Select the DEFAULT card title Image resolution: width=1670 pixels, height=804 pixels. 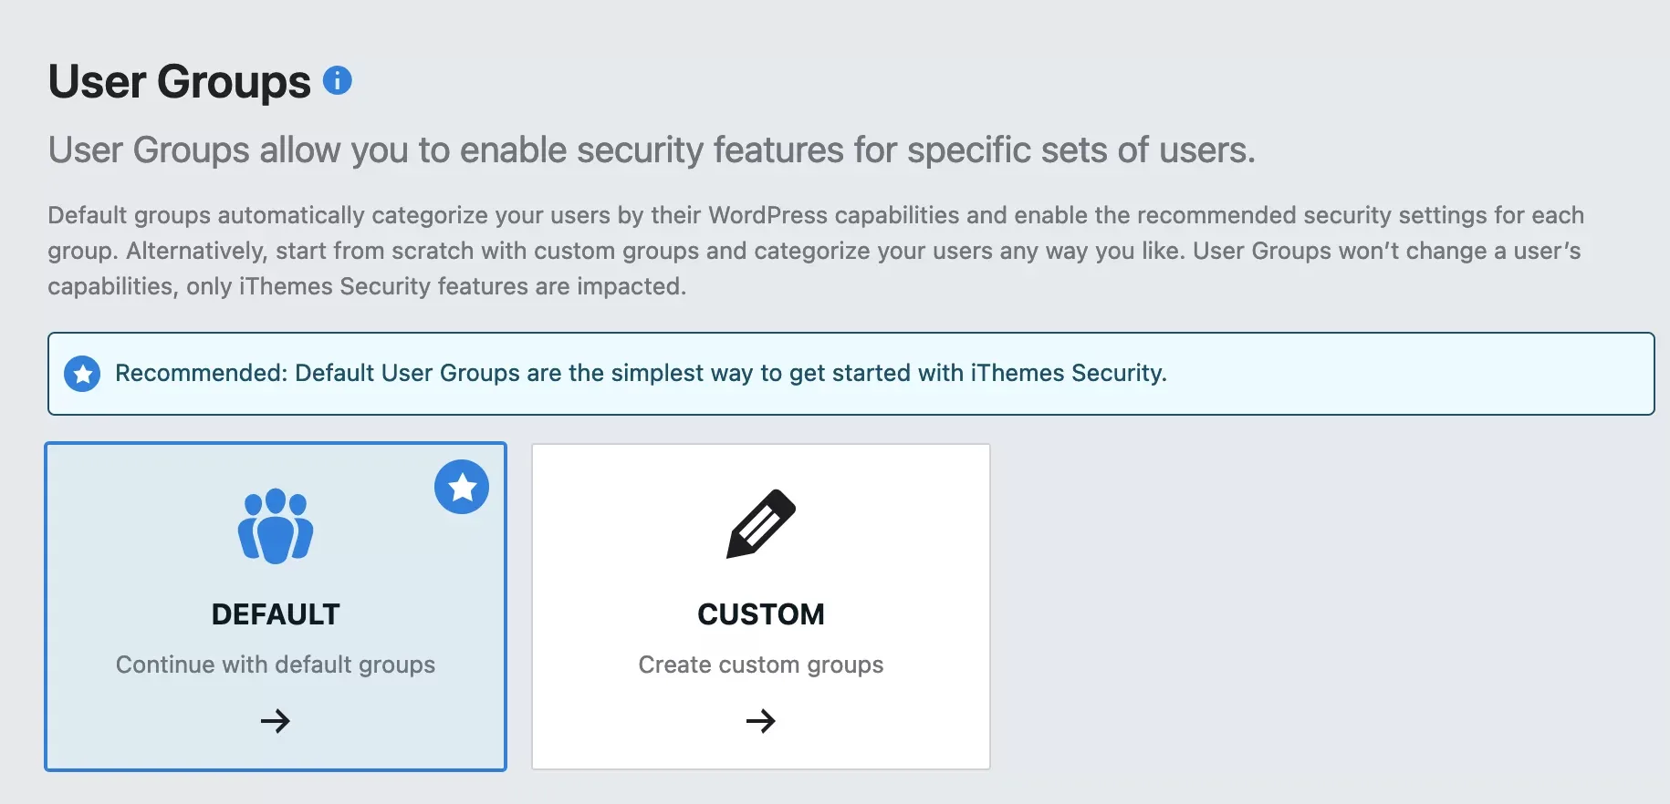pos(276,614)
